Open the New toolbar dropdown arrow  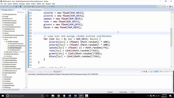[x=3, y=7]
